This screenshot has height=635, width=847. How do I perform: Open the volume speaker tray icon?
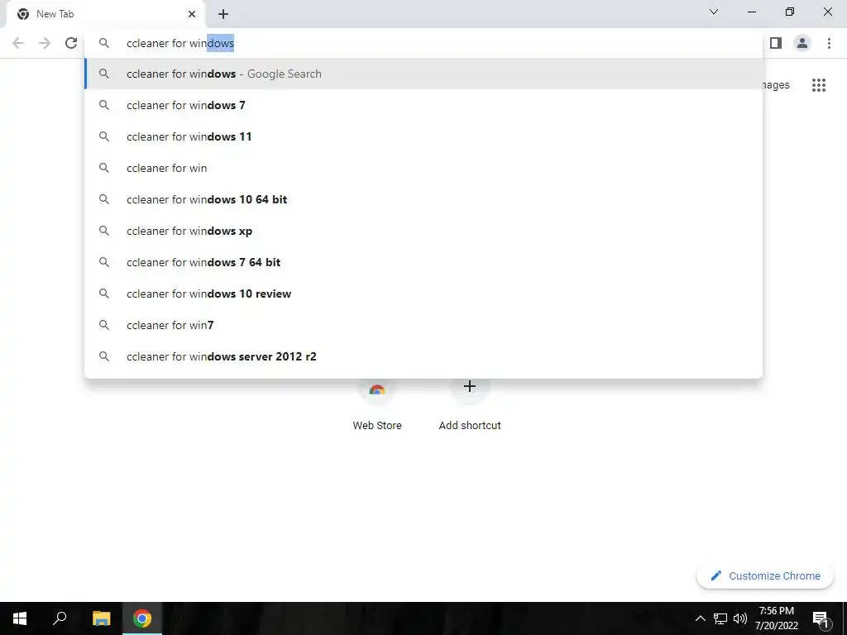(740, 618)
